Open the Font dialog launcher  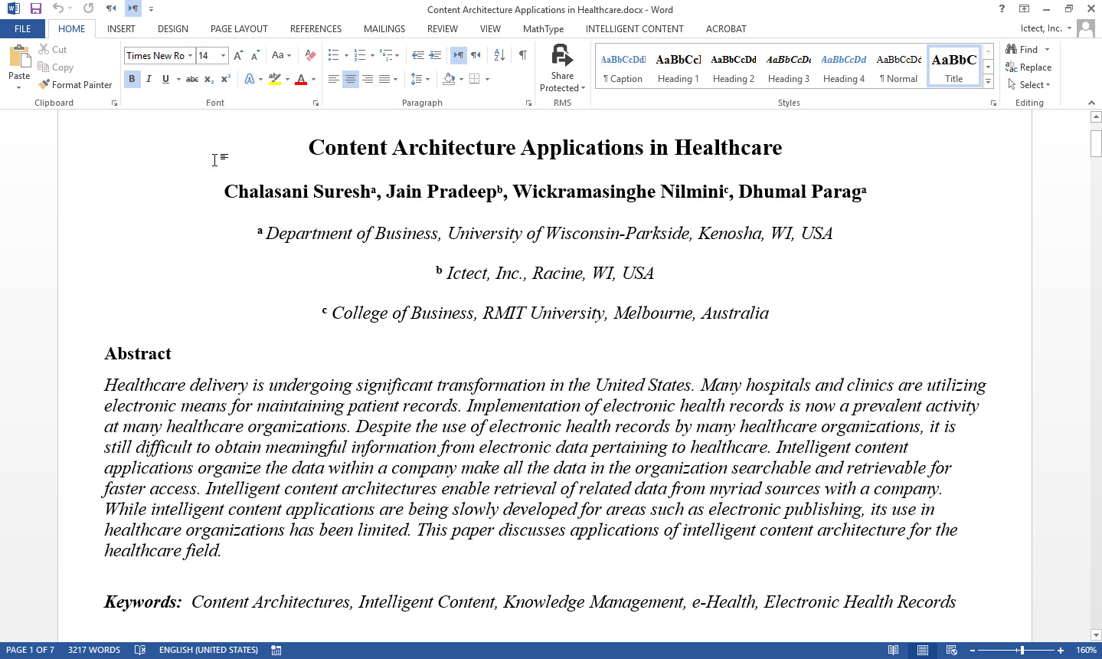tap(316, 103)
